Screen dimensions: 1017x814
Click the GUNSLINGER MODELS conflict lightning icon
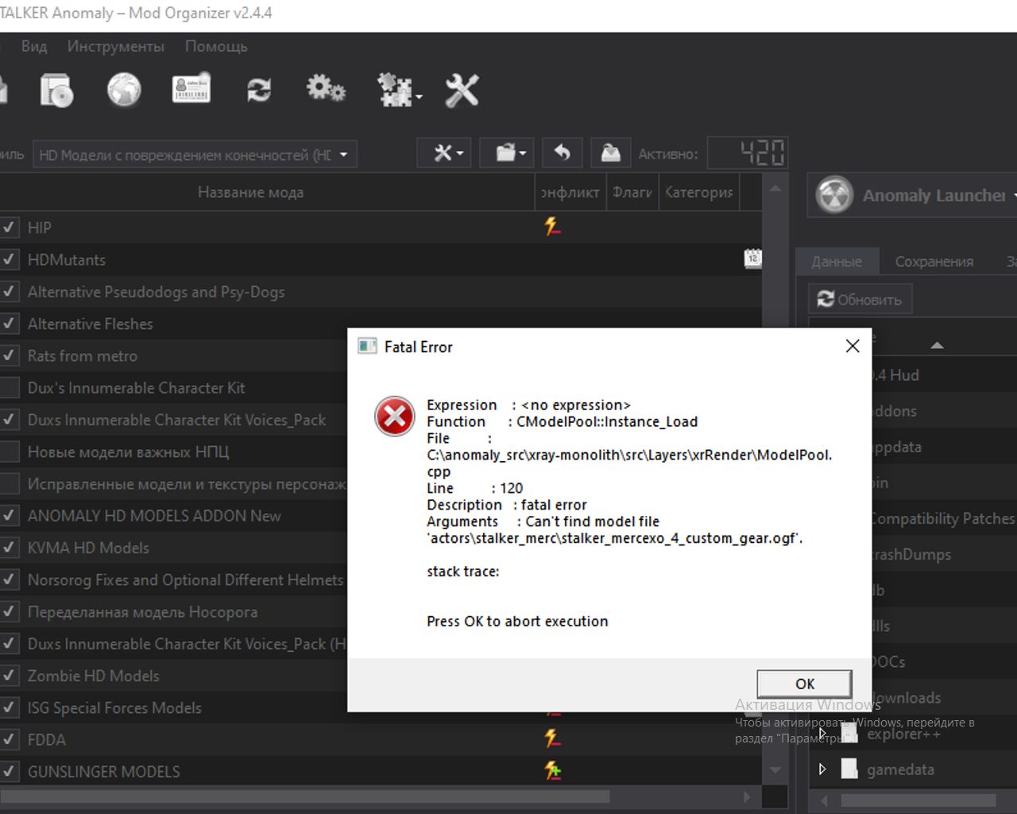click(552, 770)
